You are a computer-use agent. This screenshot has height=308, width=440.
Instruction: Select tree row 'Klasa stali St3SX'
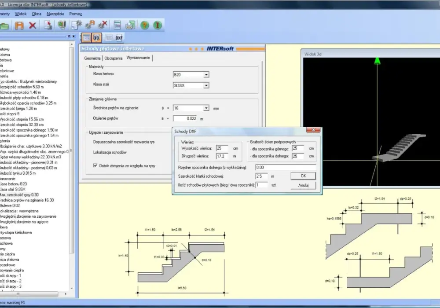point(13,189)
